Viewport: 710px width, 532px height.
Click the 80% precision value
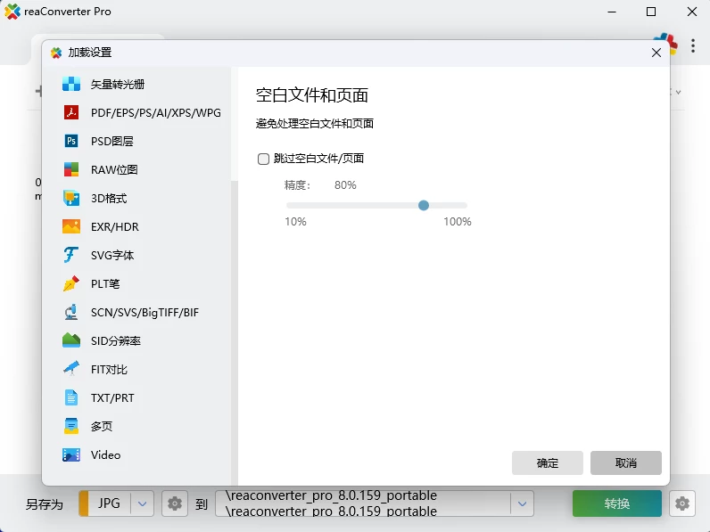(345, 185)
